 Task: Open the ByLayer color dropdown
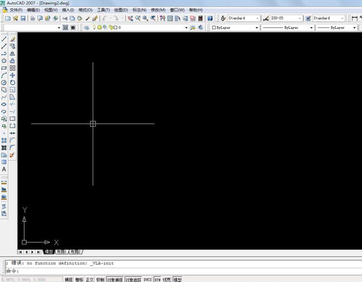point(256,27)
